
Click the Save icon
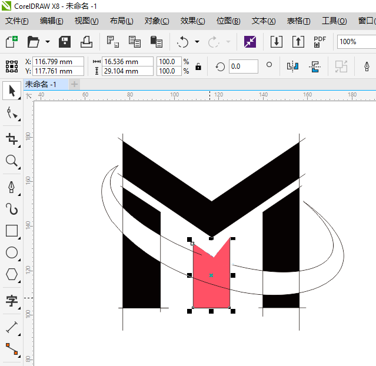pos(65,42)
